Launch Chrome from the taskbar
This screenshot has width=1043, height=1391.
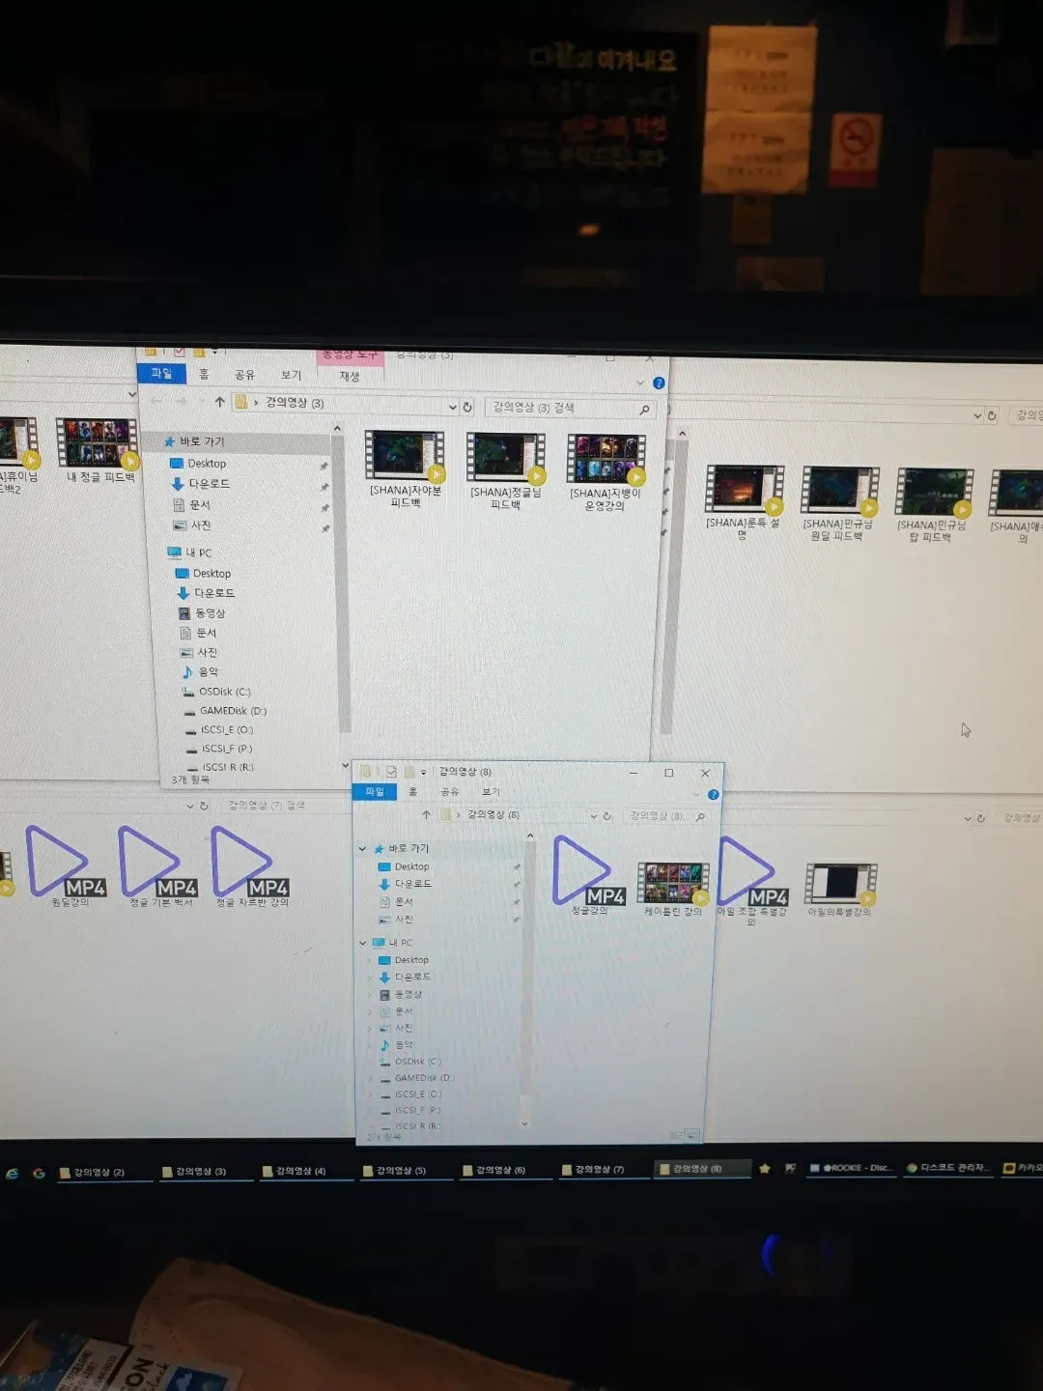pos(39,1173)
